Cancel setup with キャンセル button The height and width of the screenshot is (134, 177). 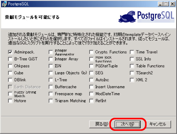click(x=158, y=124)
